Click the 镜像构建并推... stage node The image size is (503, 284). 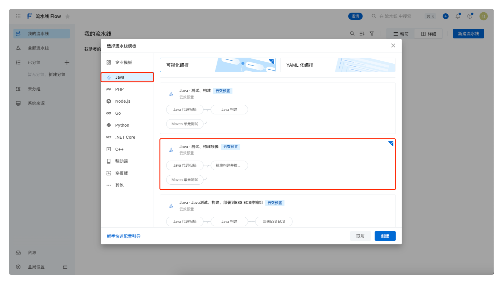229,165
